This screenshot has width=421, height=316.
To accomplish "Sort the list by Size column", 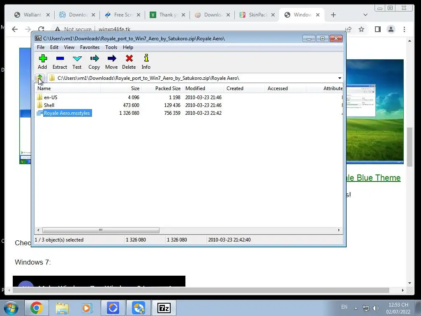I will coord(121,88).
